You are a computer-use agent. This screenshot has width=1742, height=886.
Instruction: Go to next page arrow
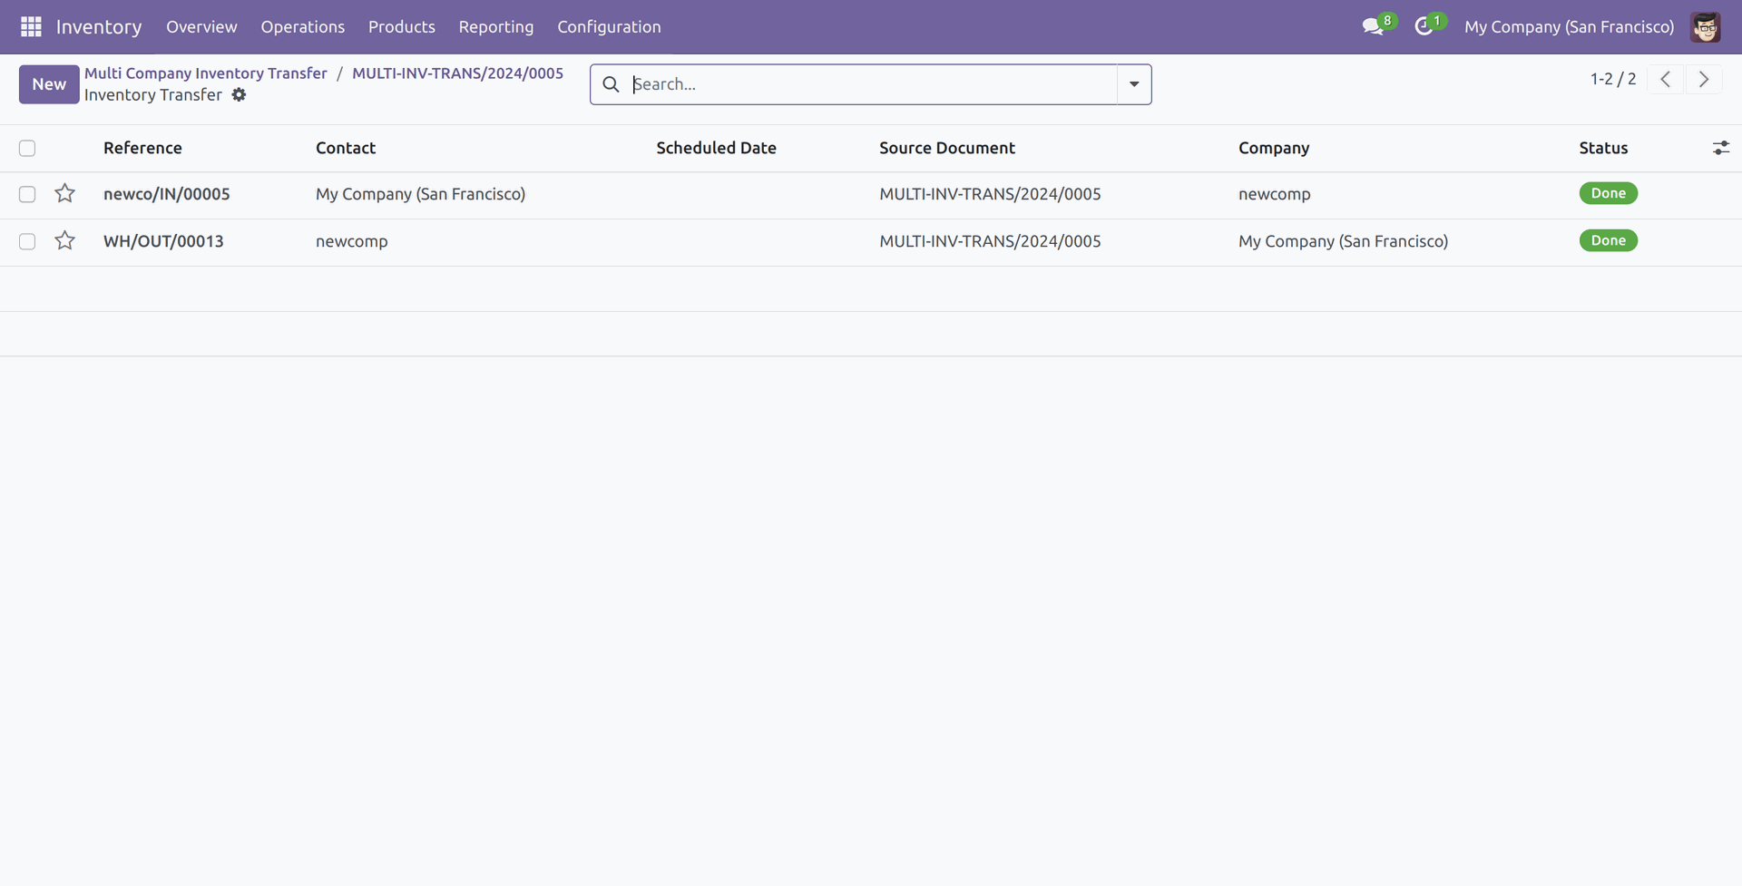(x=1703, y=80)
